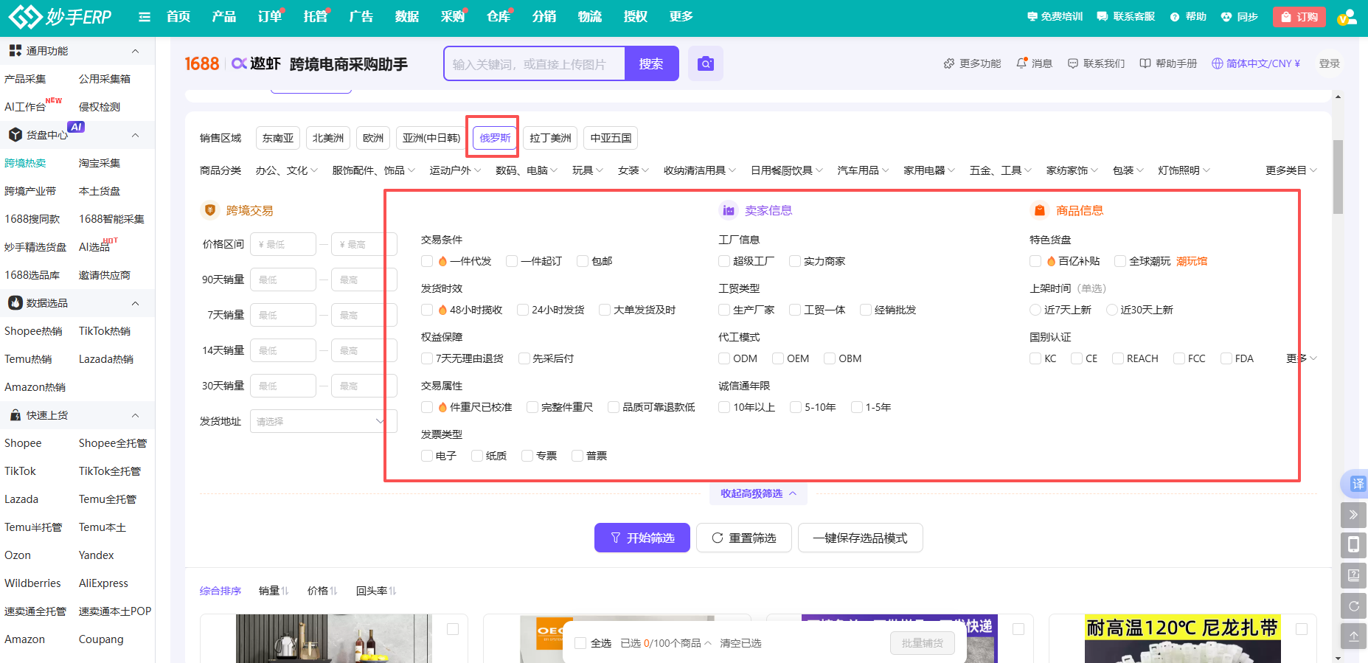
Task: Open the user avatar icon
Action: [1347, 17]
